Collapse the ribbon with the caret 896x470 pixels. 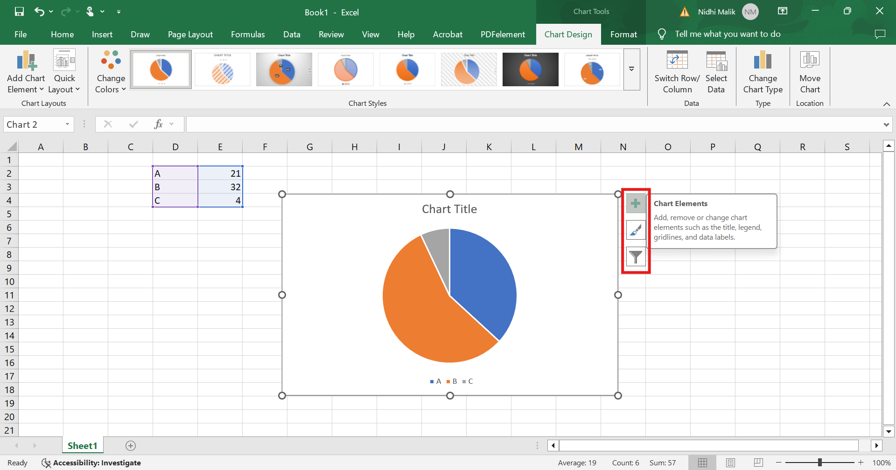(x=887, y=104)
